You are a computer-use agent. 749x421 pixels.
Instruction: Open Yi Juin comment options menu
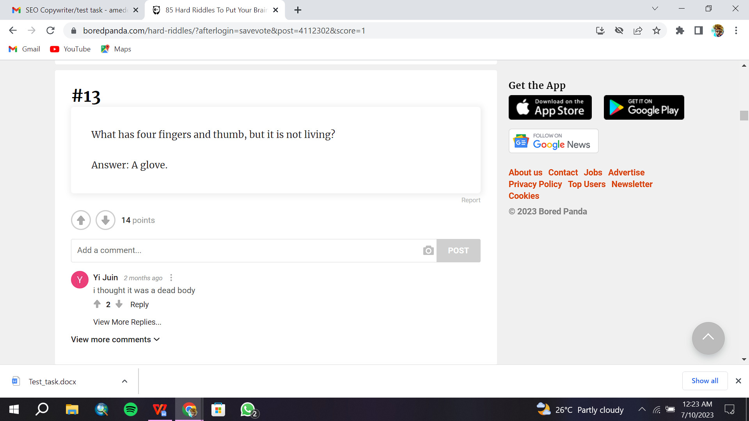[171, 278]
